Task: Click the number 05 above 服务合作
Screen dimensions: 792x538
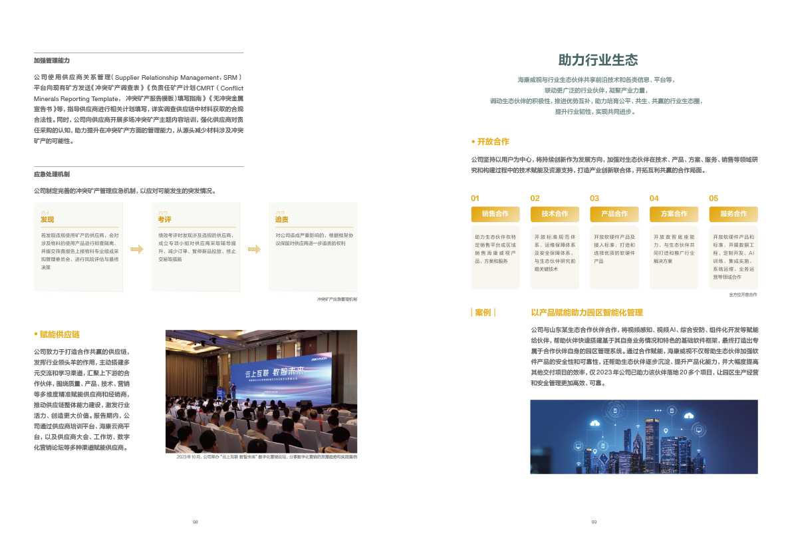Action: pos(714,198)
